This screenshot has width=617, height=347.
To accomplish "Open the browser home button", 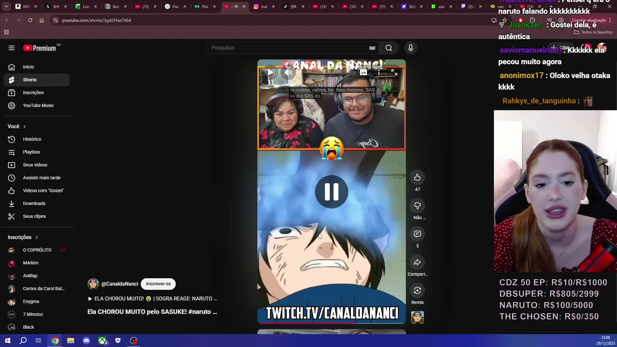I will coord(41,20).
